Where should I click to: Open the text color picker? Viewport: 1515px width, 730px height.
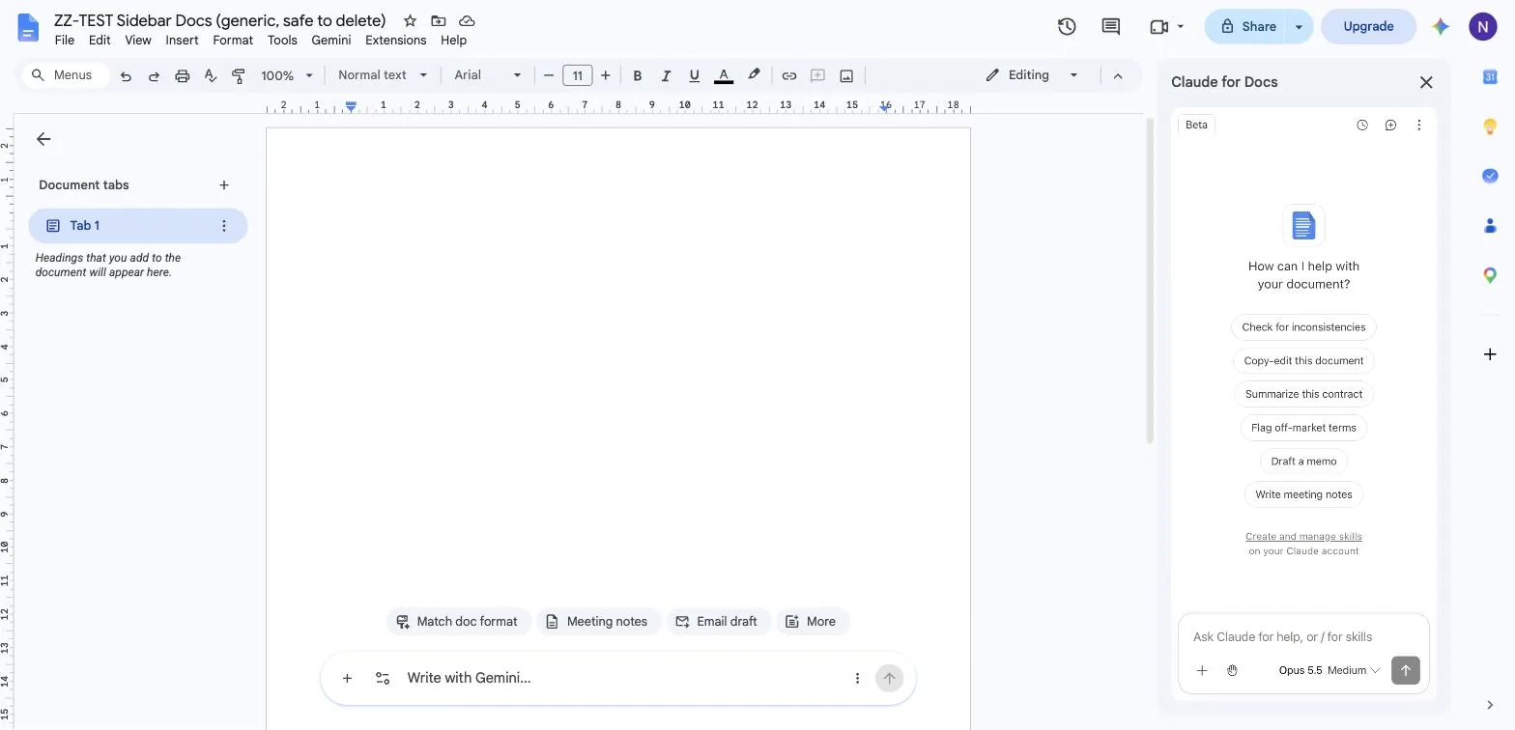tap(723, 75)
